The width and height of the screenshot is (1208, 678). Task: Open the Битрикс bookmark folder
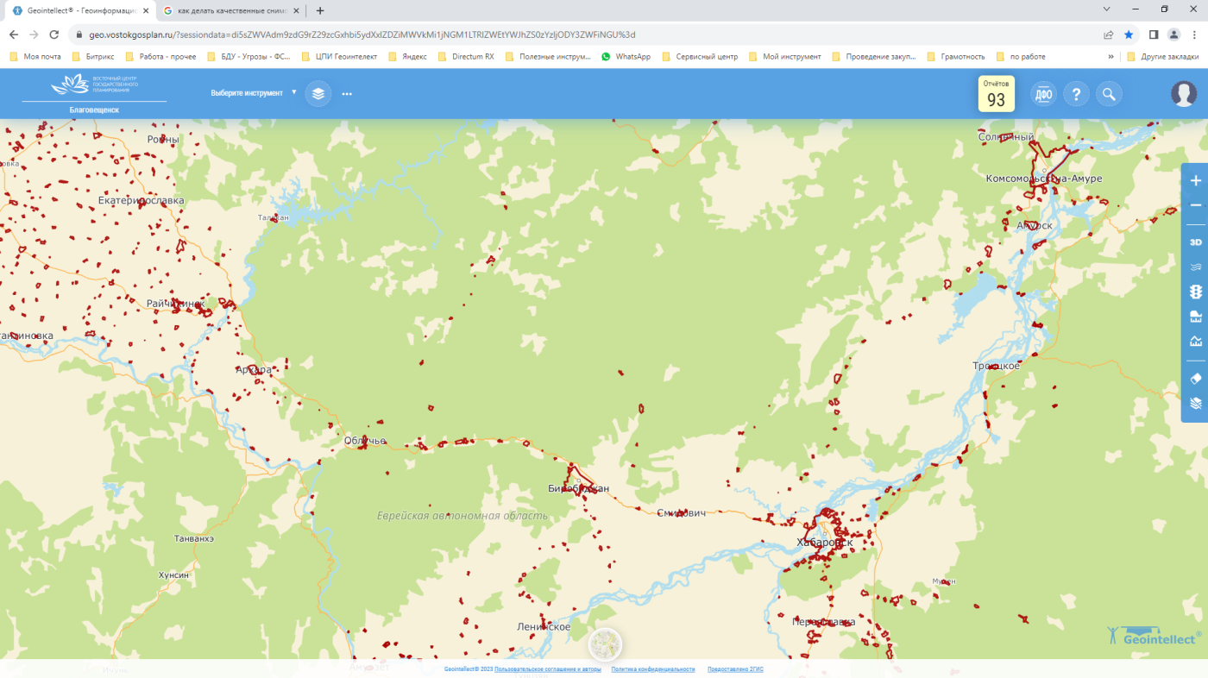(94, 56)
